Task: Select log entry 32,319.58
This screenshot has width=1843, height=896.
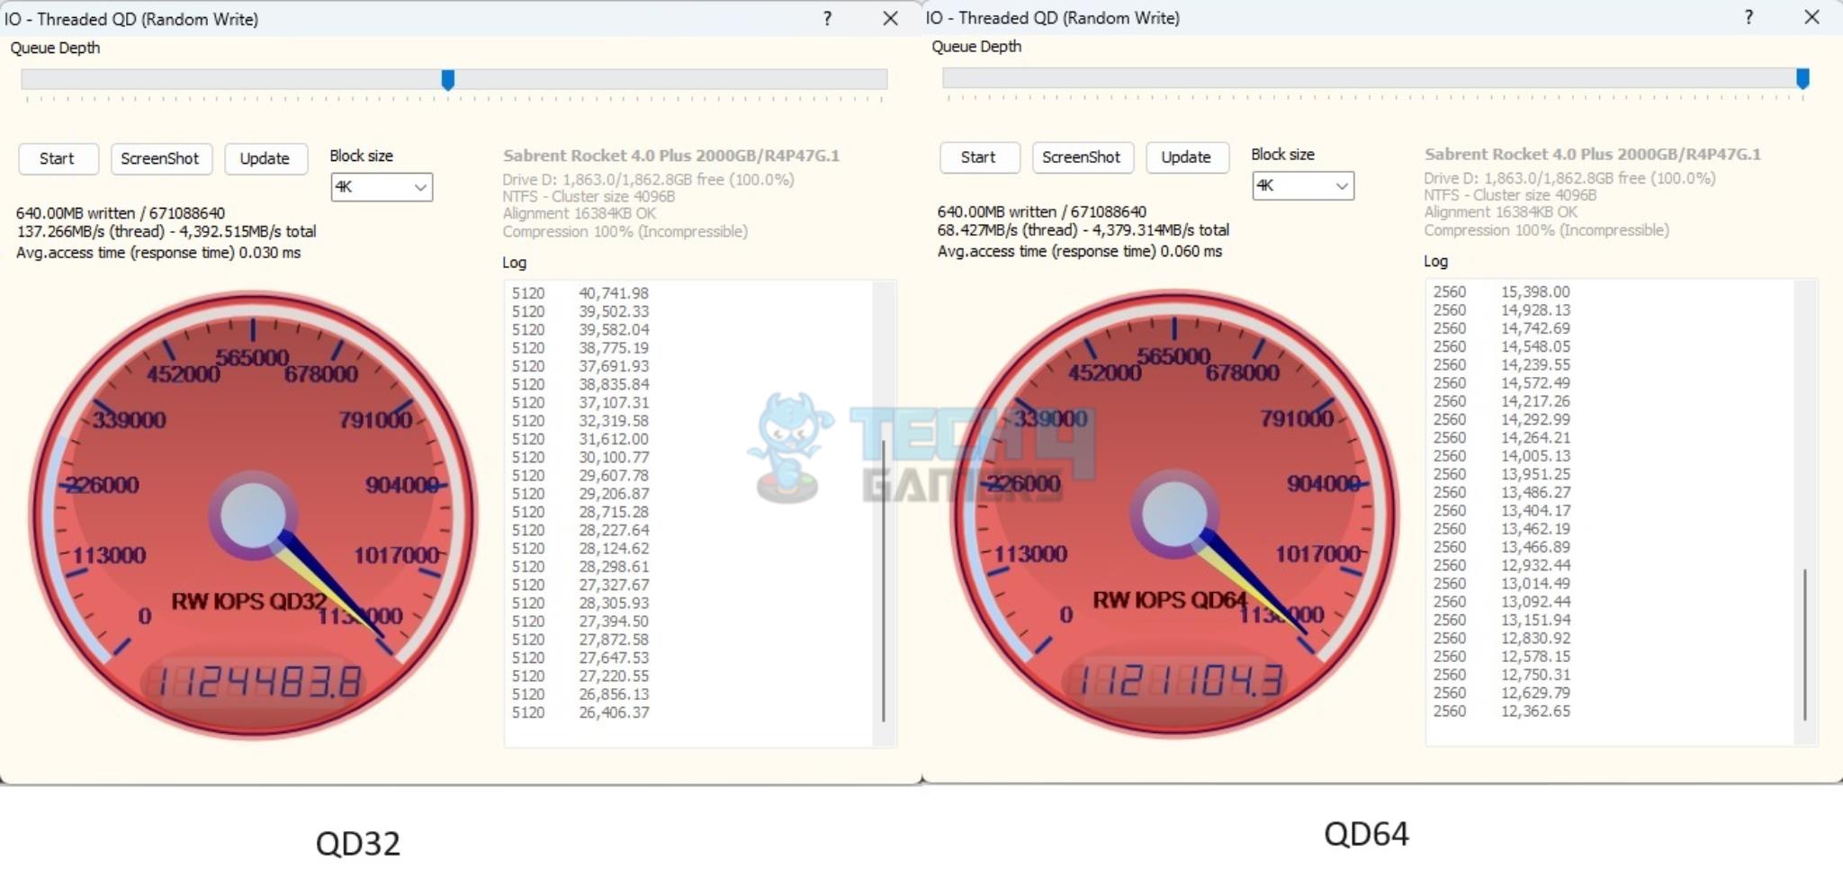Action: (614, 421)
